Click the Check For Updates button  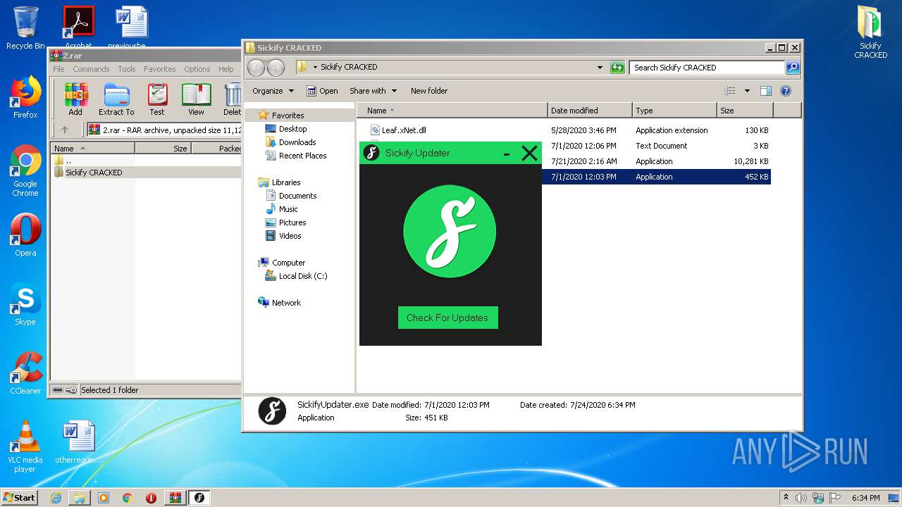tap(447, 318)
